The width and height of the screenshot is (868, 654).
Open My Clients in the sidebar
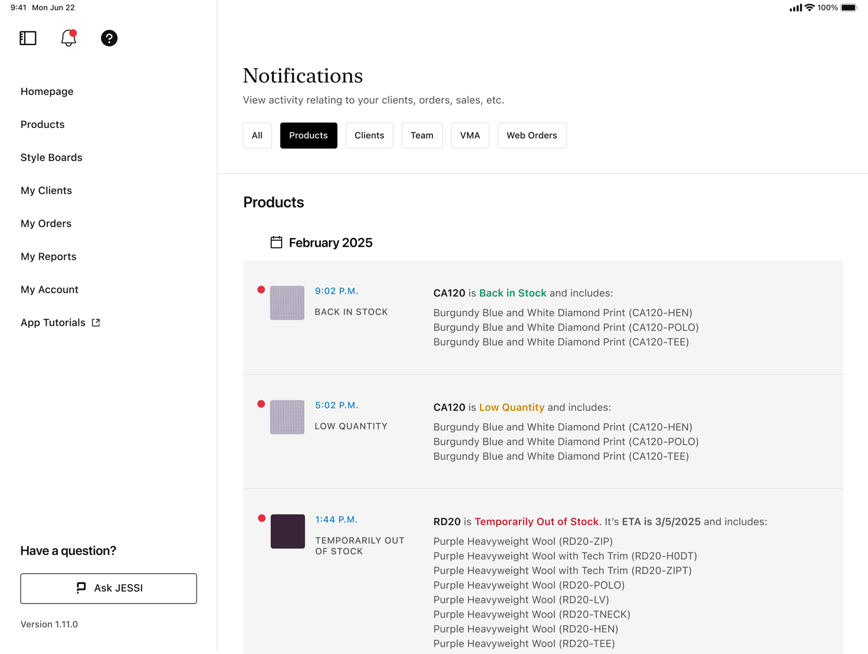tap(46, 191)
